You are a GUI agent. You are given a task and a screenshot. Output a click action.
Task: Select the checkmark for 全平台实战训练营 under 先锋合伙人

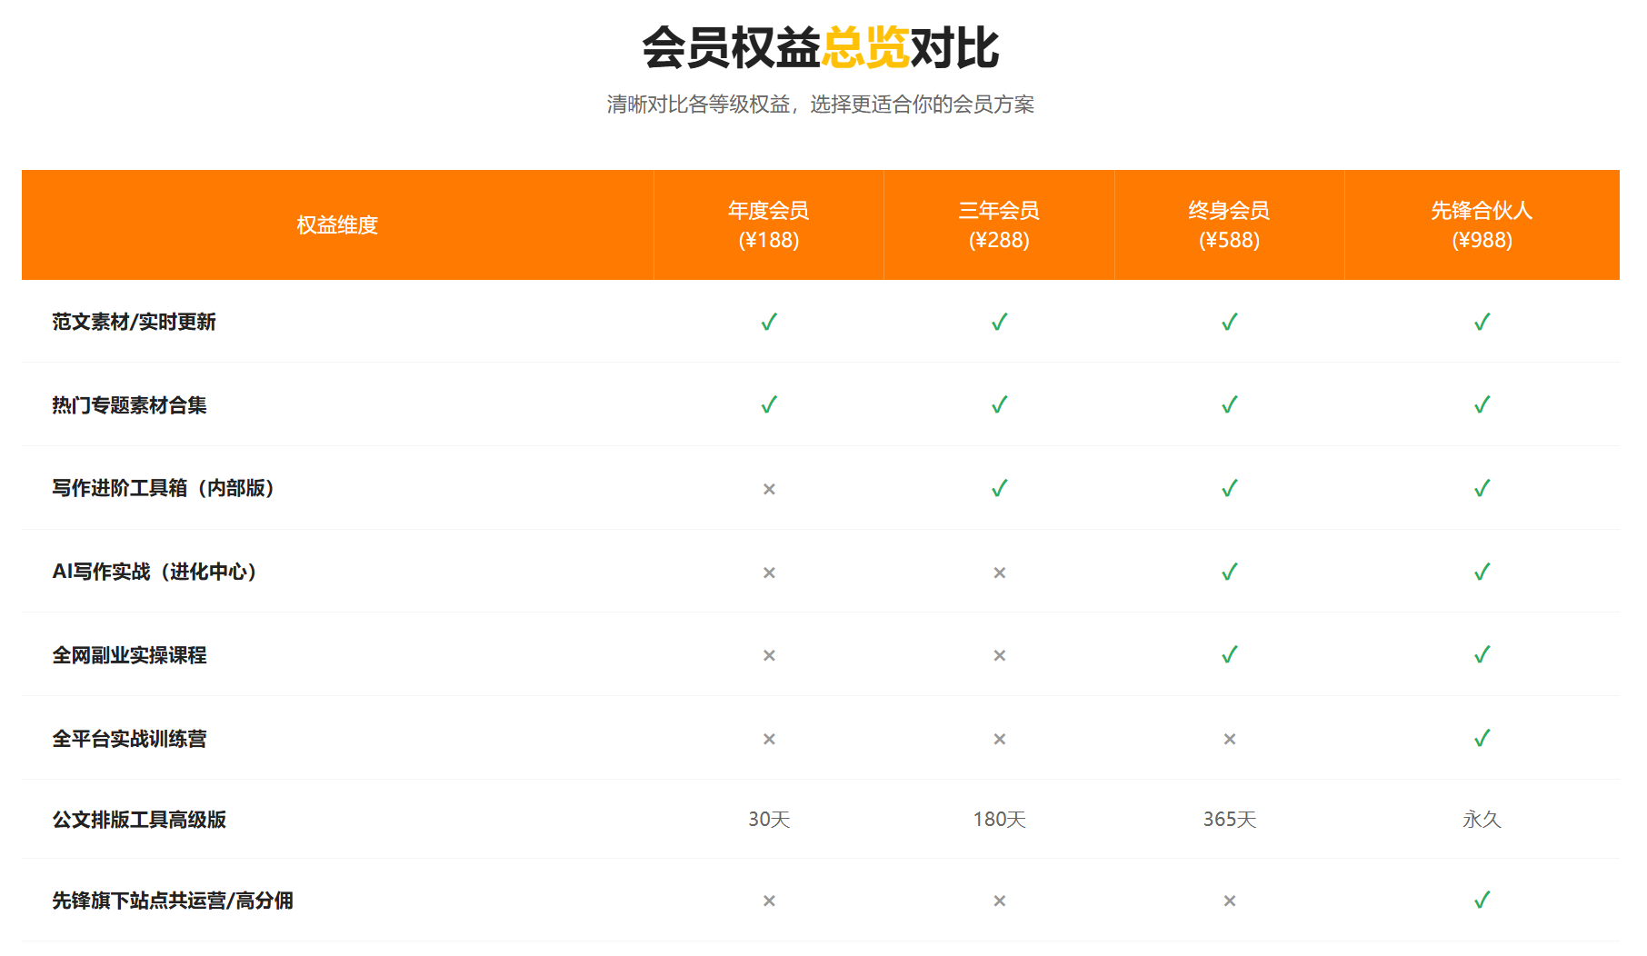point(1482,737)
